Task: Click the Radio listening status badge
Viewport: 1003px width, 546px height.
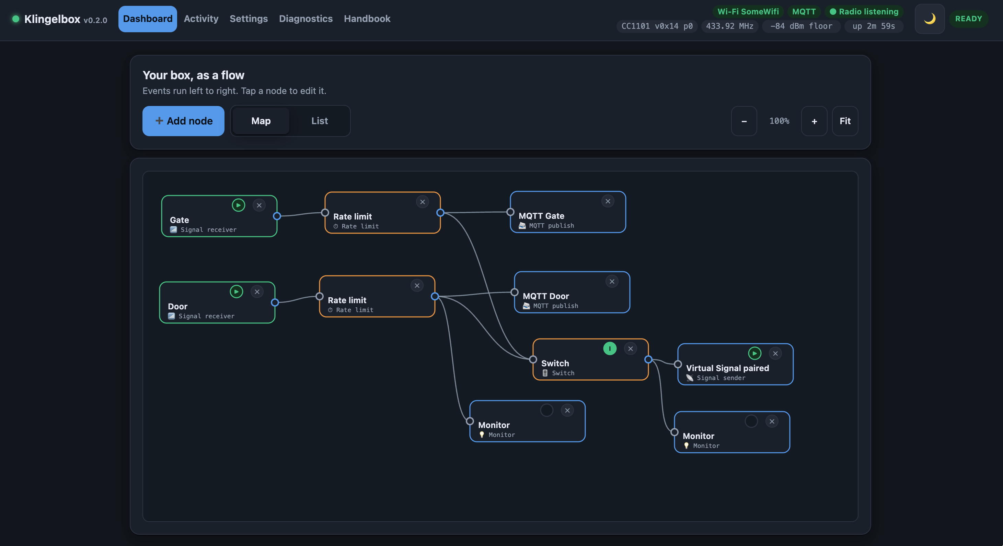Action: [864, 12]
